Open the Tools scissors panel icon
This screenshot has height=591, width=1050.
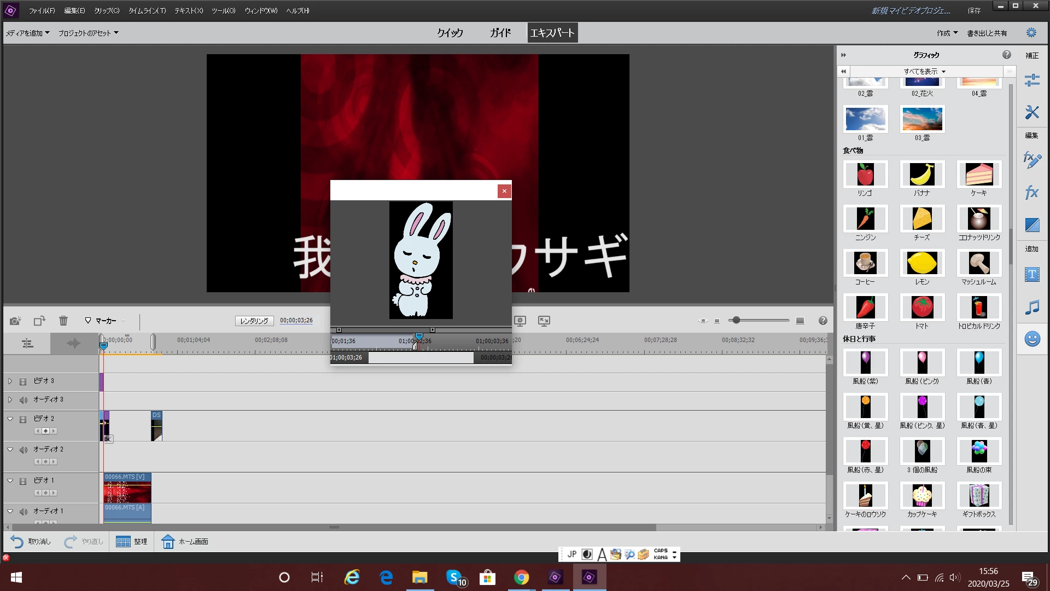1032,113
